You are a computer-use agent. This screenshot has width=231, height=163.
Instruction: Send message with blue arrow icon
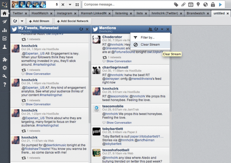[x=221, y=4]
